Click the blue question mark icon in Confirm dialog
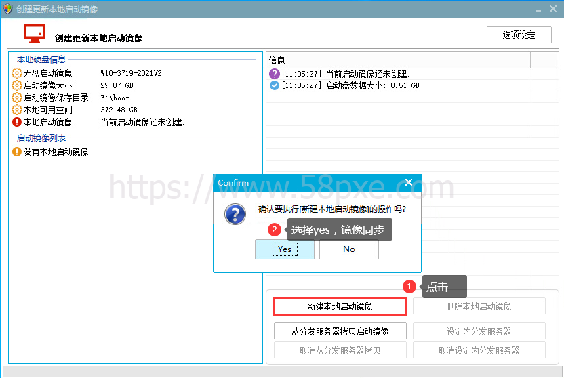Image resolution: width=564 pixels, height=378 pixels. click(x=235, y=214)
